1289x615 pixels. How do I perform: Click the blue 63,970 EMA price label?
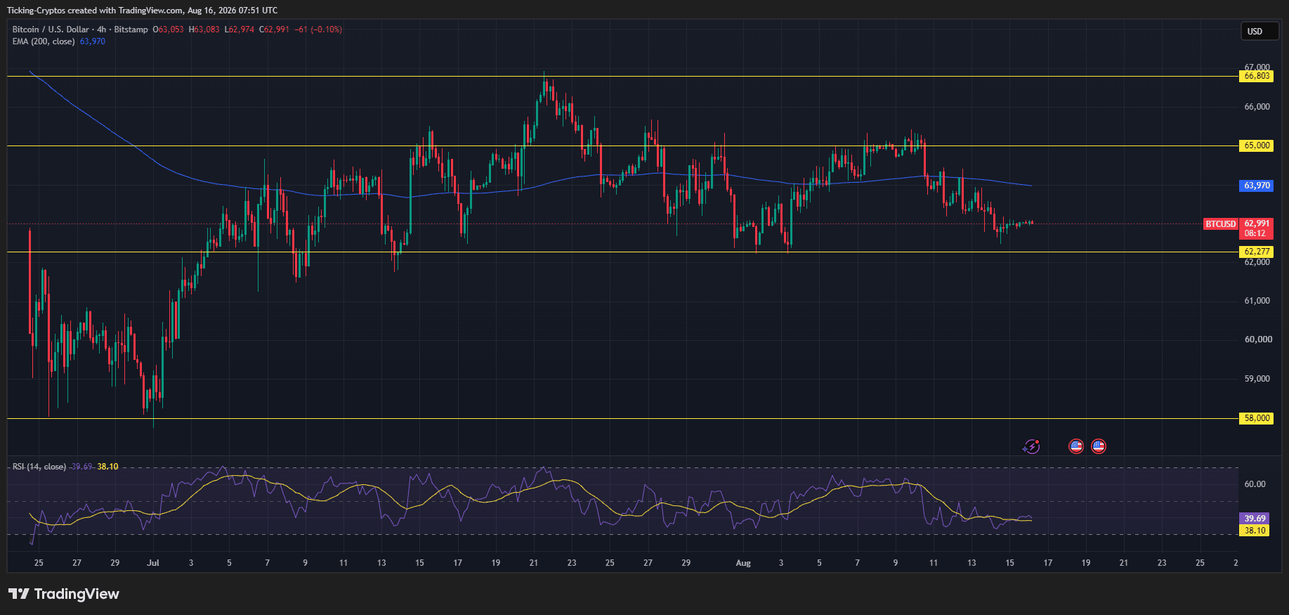[x=1257, y=186]
